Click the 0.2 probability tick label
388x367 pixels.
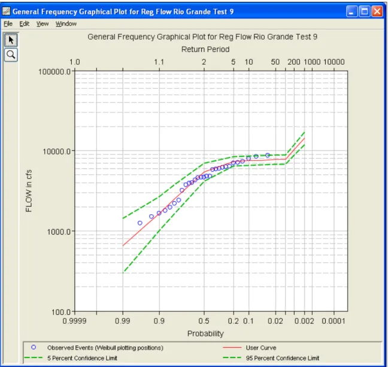[x=234, y=321]
